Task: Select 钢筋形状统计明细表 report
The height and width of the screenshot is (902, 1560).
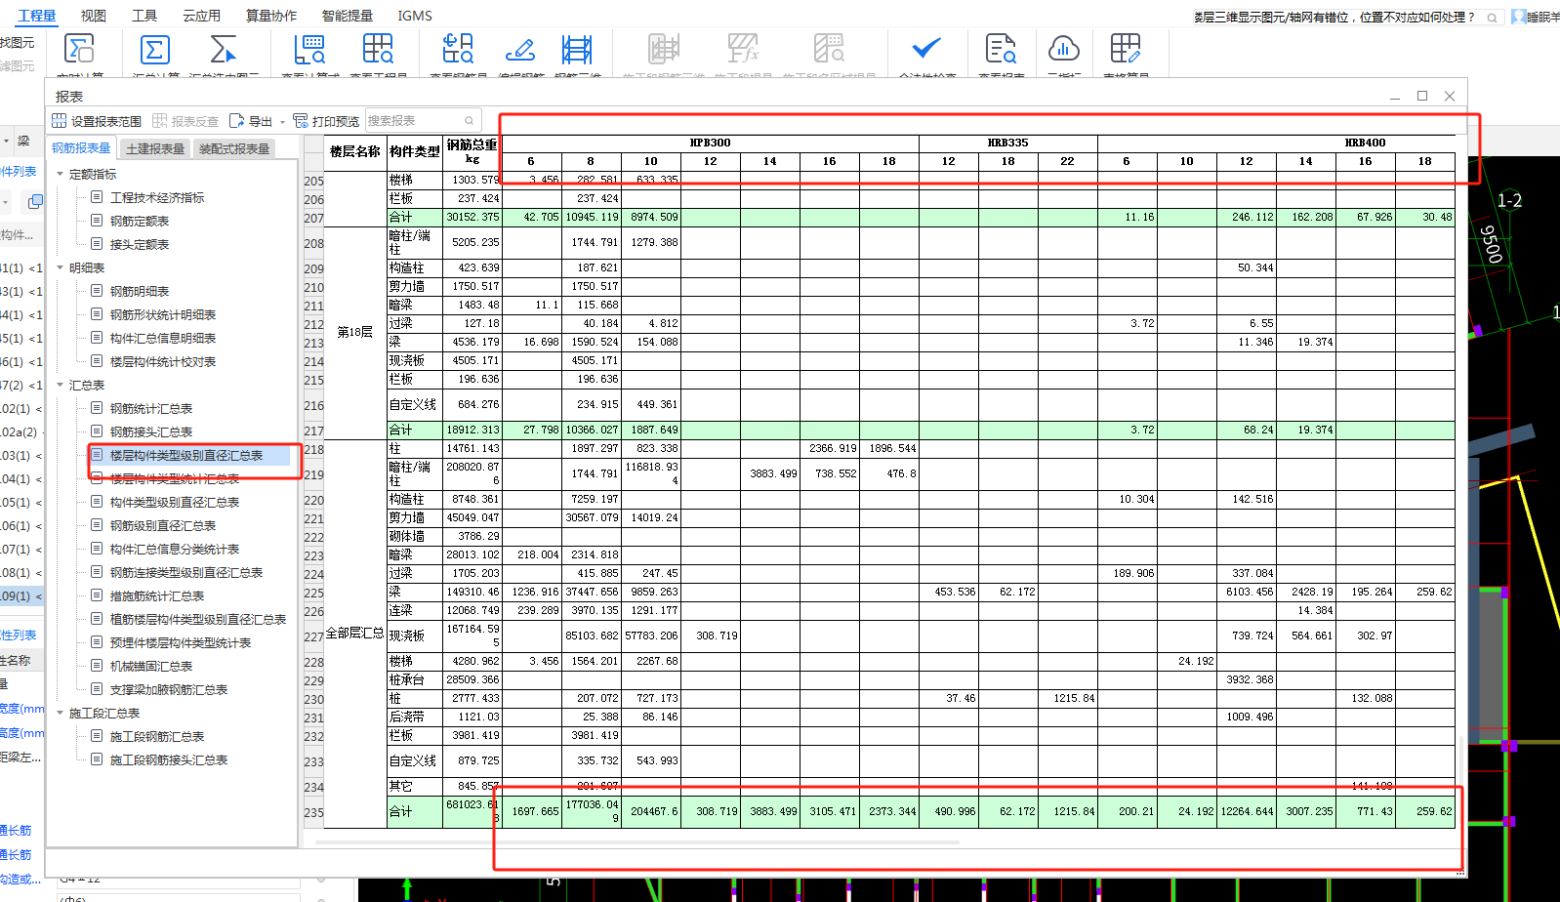Action: (163, 314)
